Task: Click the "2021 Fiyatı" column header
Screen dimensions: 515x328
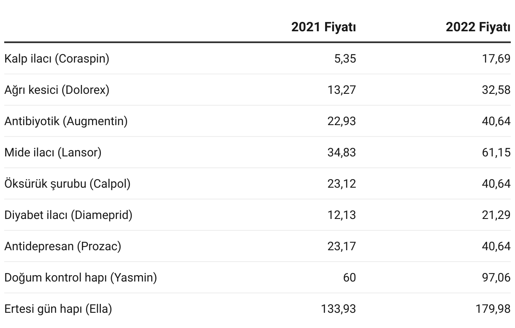Action: [323, 27]
